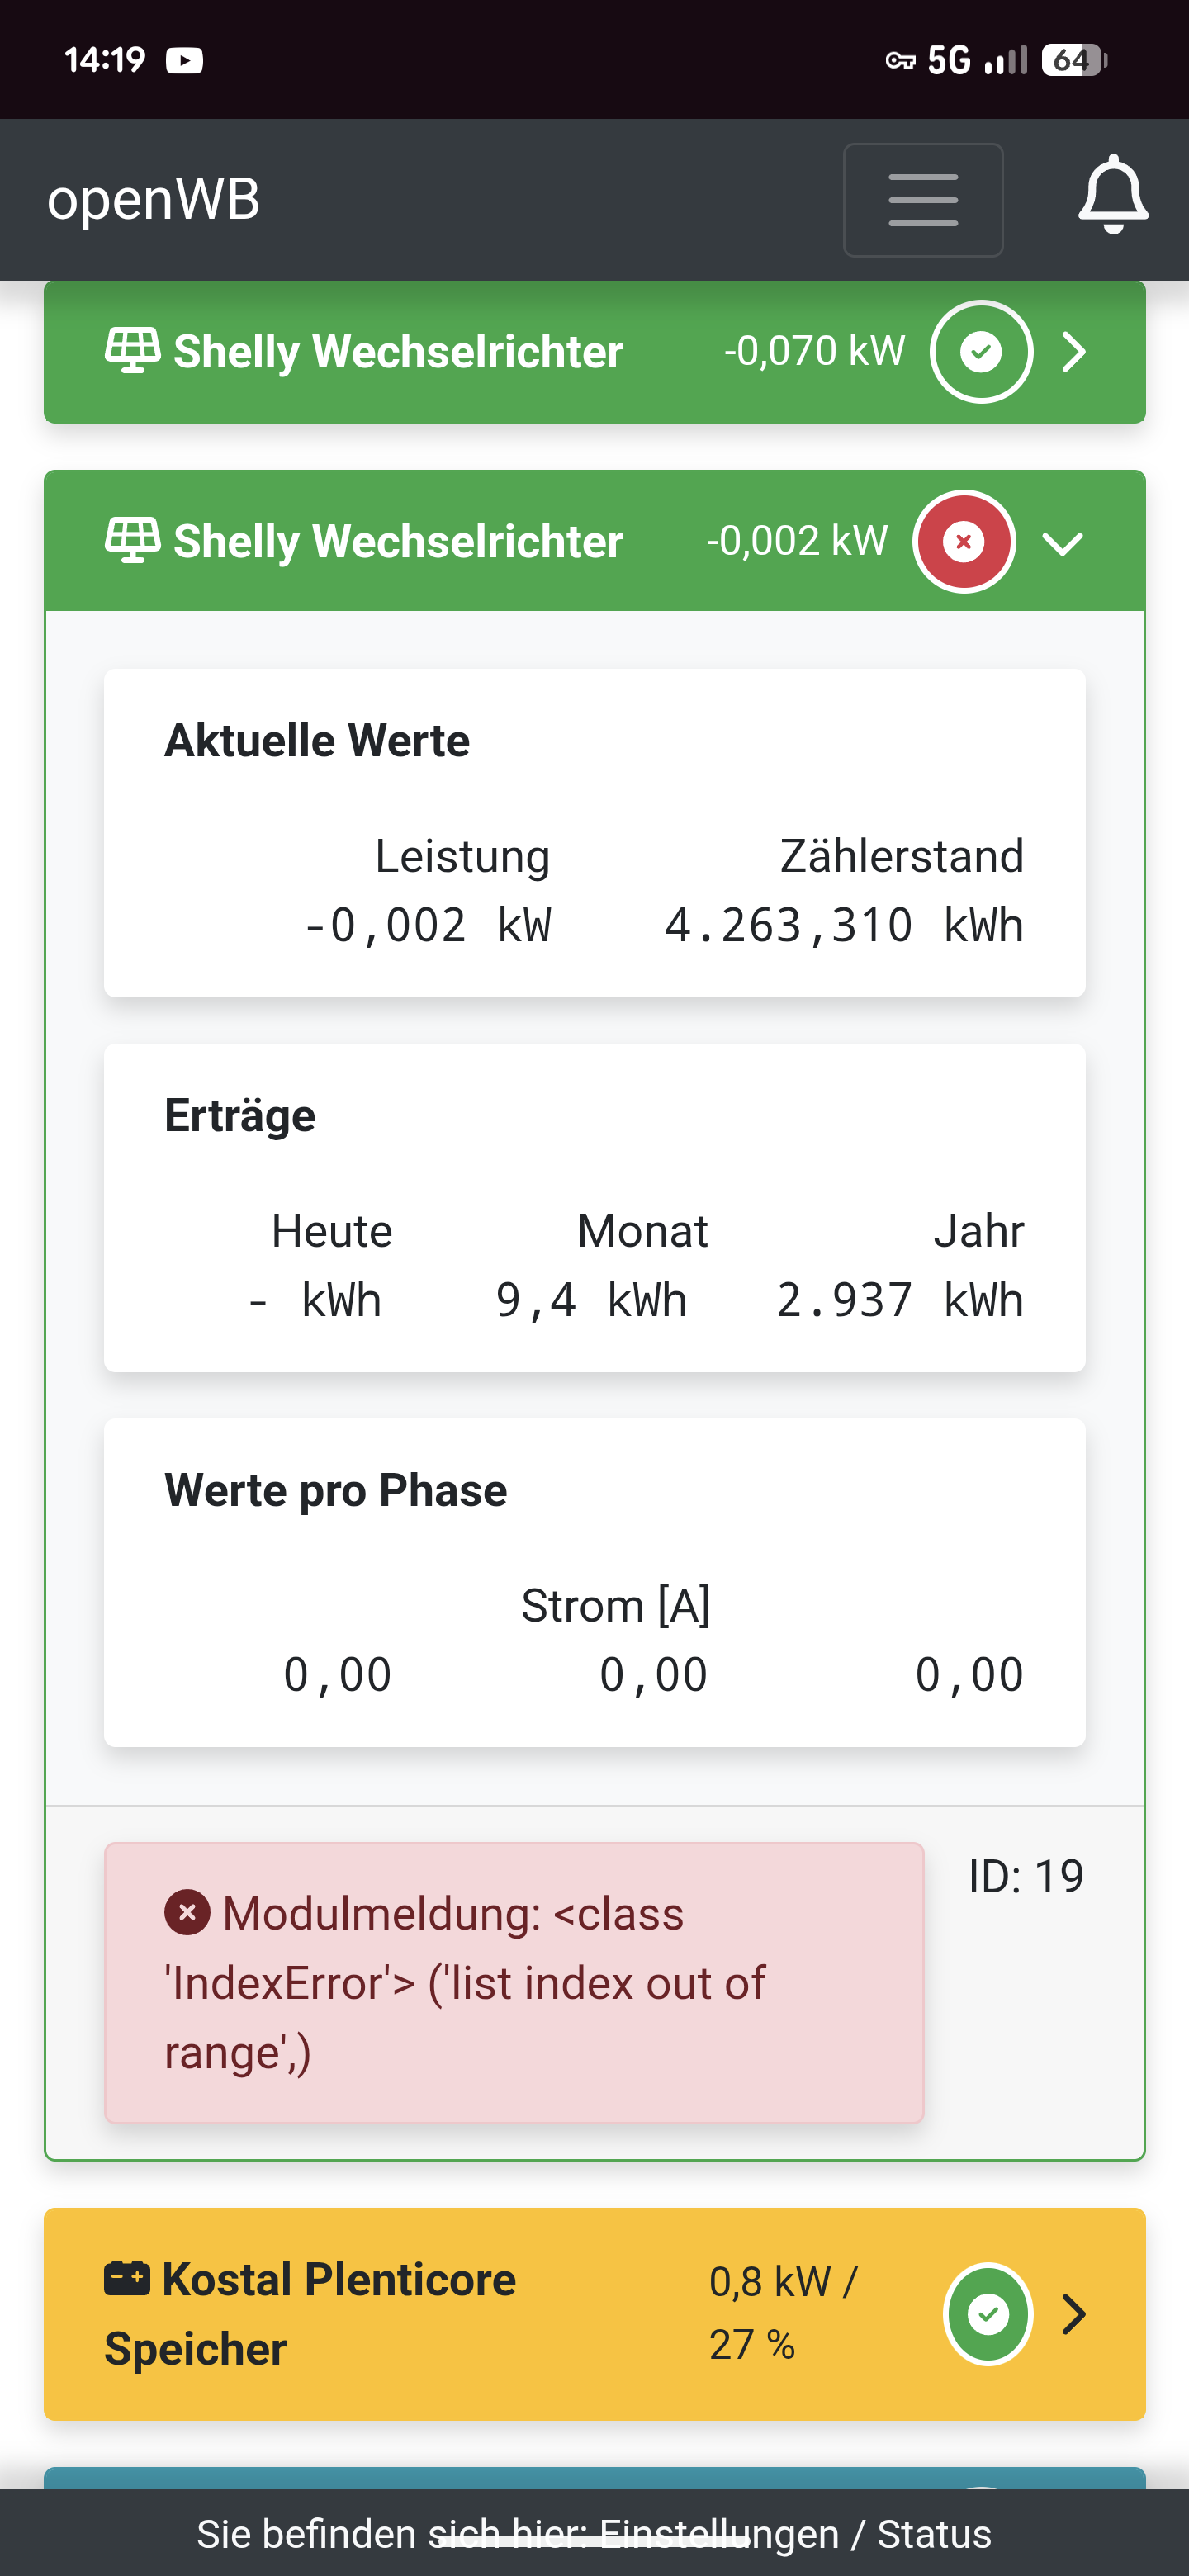Open the notification bell
1189x2576 pixels.
point(1113,196)
